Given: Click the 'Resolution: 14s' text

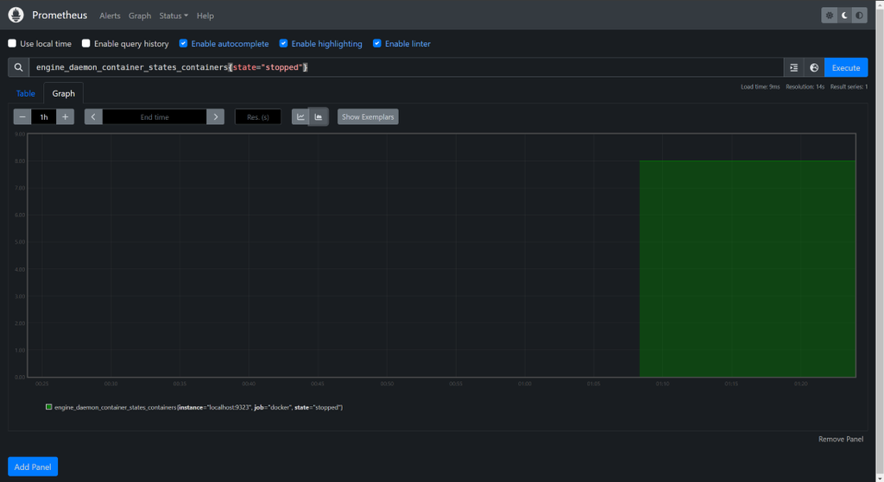Looking at the screenshot, I should pos(805,87).
